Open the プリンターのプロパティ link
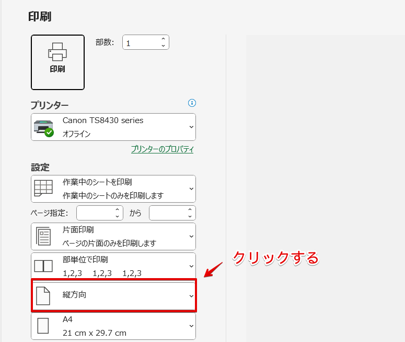The image size is (405, 342). pyautogui.click(x=162, y=149)
